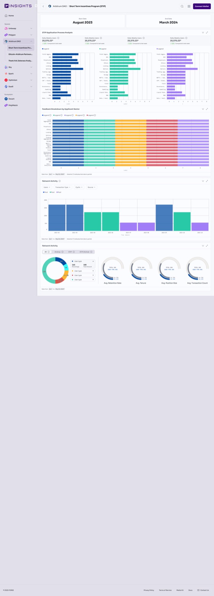Click the Swell logo icon
Image resolution: width=214 pixels, height=596 pixels.
pyautogui.click(x=6, y=87)
